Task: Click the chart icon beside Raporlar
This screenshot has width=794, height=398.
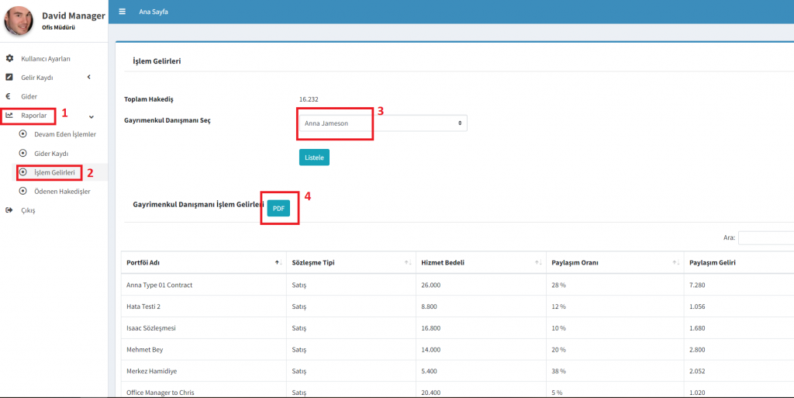Action: (9, 116)
